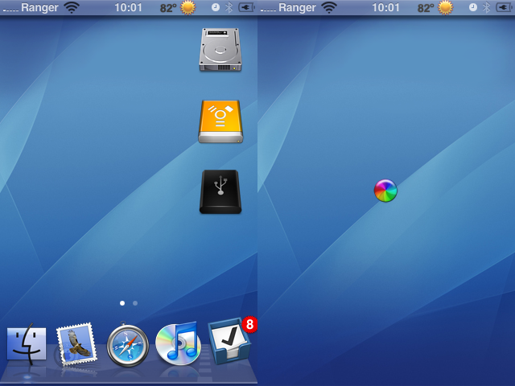Tap Wi-Fi icon in left status bar
The image size is (515, 386).
click(72, 7)
